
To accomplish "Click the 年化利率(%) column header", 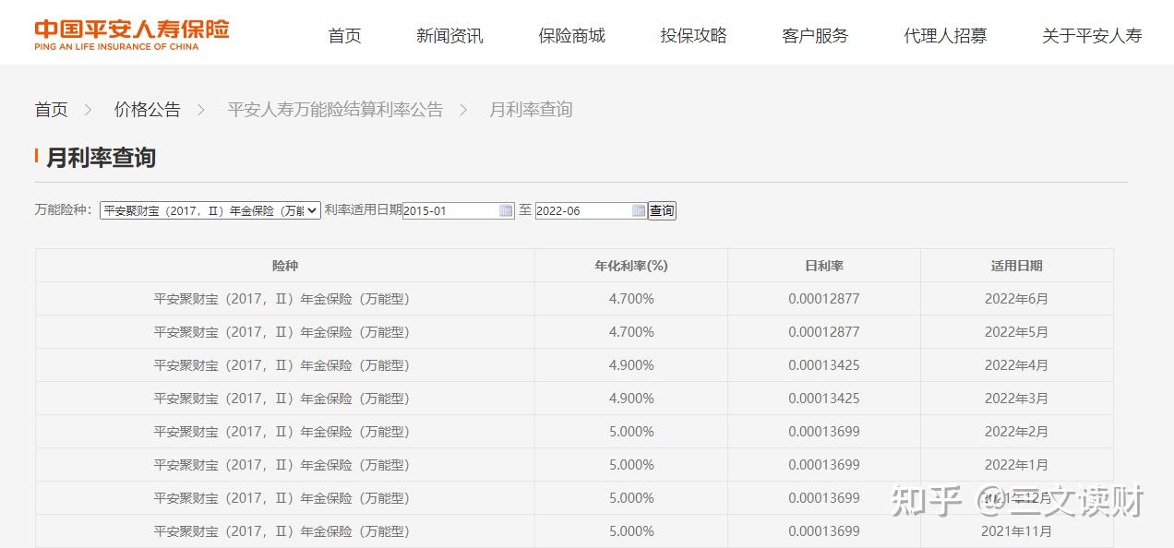I will (x=631, y=266).
